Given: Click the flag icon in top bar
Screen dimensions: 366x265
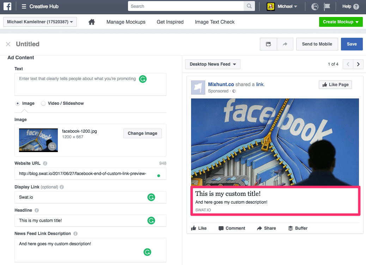Looking at the screenshot, I should (x=327, y=7).
